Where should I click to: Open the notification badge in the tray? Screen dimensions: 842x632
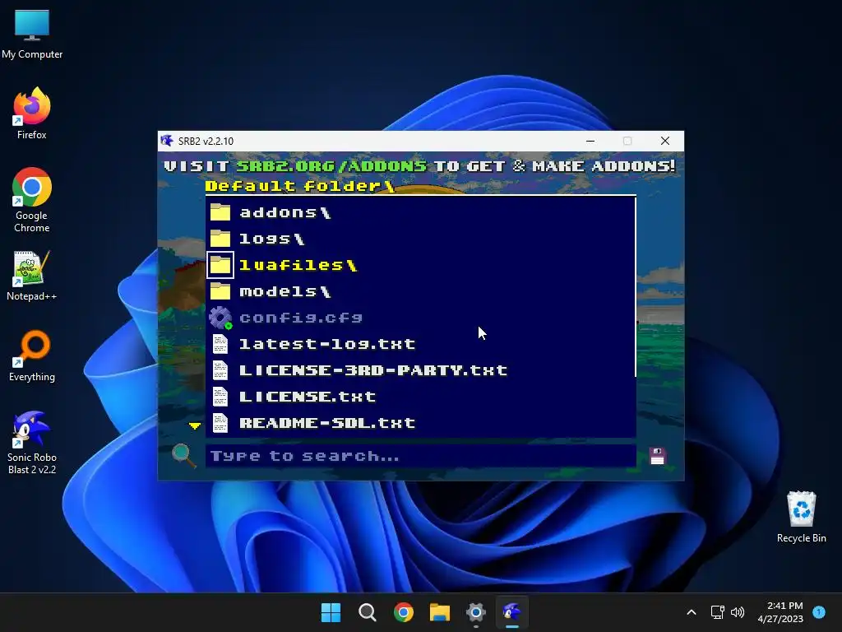819,611
